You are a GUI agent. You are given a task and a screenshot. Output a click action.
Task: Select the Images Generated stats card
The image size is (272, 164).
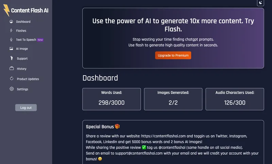tap(173, 99)
